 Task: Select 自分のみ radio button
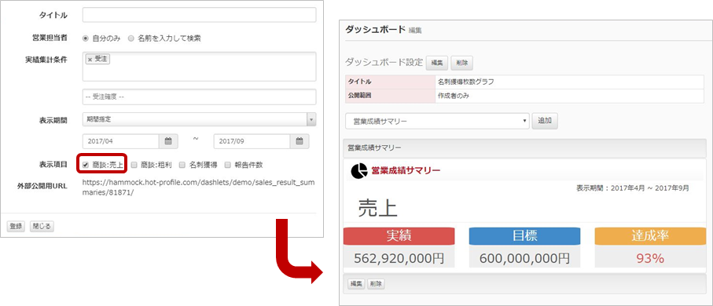(85, 38)
